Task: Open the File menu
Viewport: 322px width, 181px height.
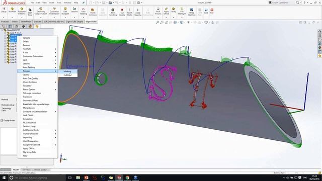Action: (32, 3)
